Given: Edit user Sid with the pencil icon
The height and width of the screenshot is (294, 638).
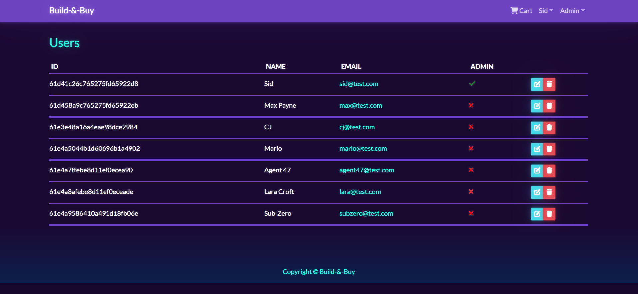Looking at the screenshot, I should (537, 84).
